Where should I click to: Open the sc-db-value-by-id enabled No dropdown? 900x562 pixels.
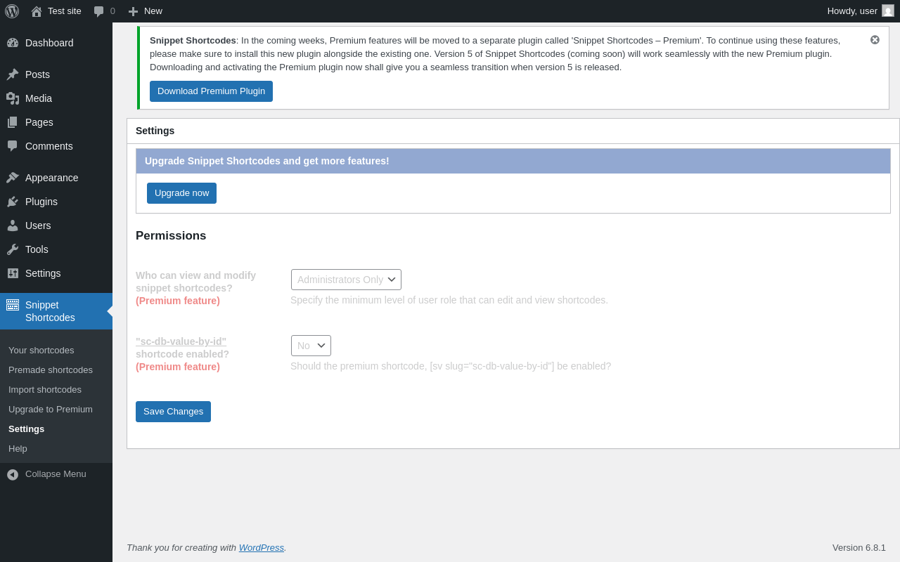point(311,346)
